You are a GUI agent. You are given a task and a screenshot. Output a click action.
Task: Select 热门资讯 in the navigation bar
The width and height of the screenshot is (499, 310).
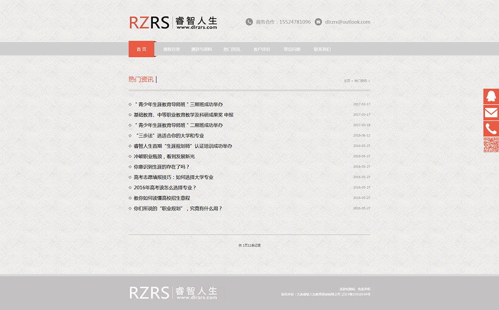(x=232, y=49)
